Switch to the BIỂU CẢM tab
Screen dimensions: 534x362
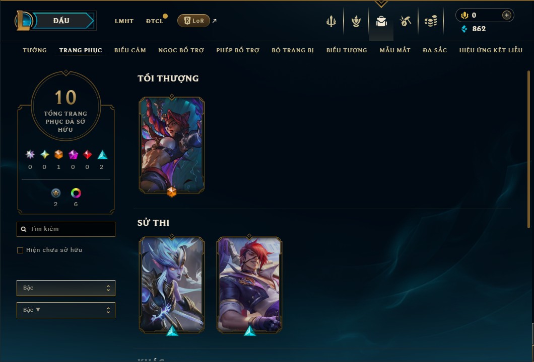pyautogui.click(x=130, y=50)
